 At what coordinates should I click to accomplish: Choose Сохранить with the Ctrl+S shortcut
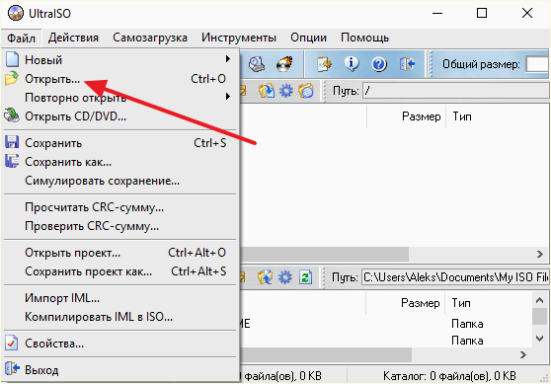click(x=119, y=143)
